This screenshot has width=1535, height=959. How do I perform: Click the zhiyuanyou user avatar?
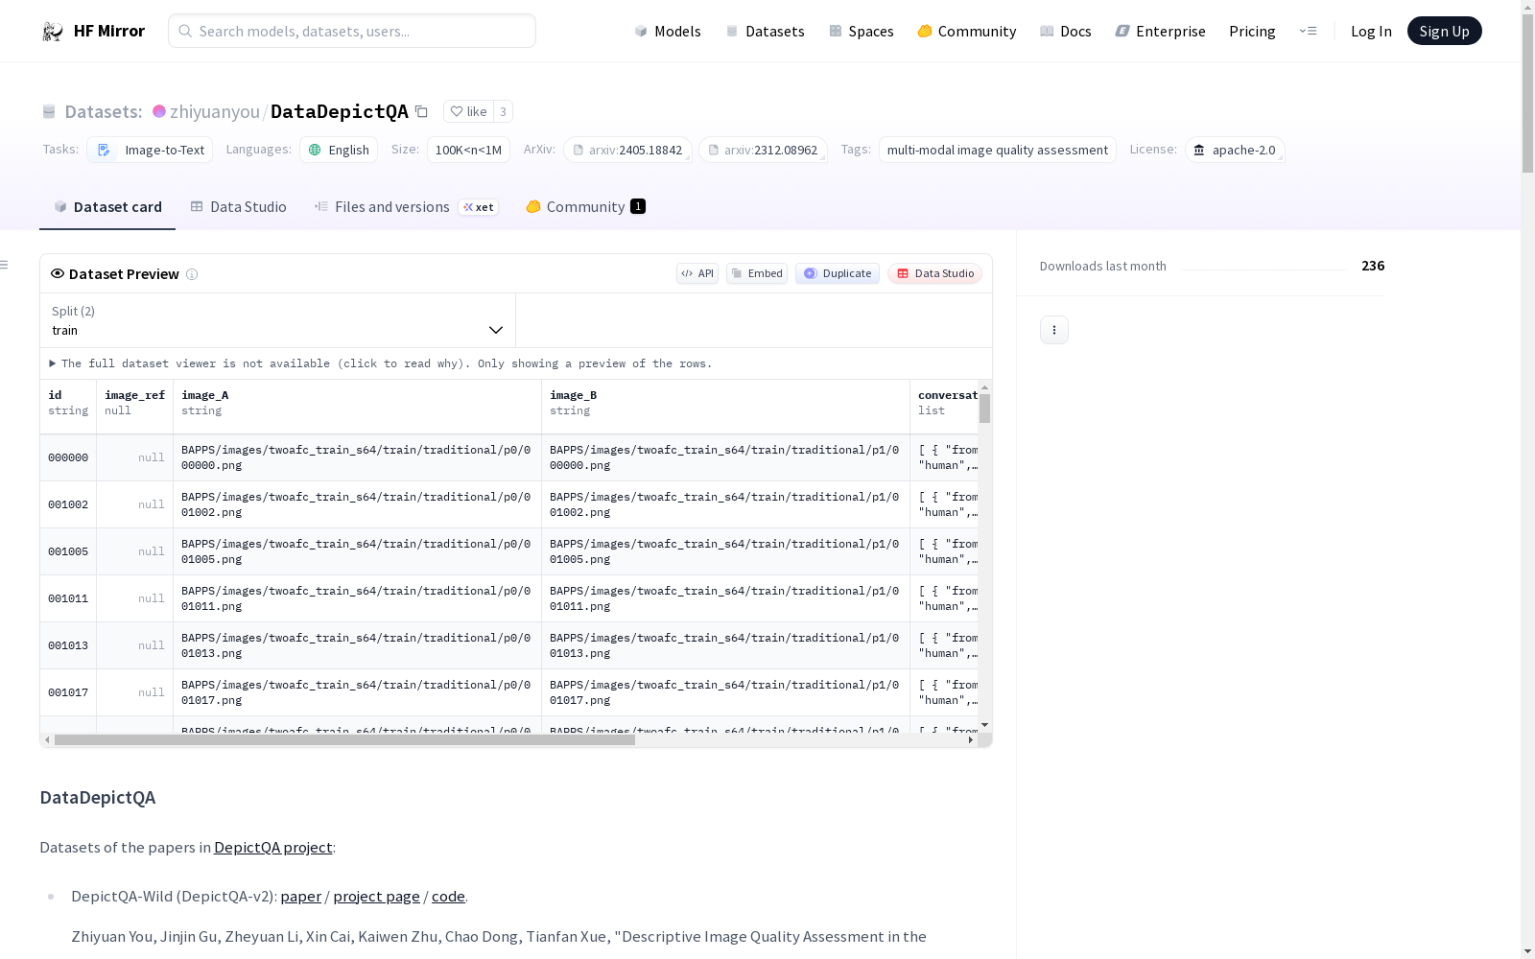(159, 111)
